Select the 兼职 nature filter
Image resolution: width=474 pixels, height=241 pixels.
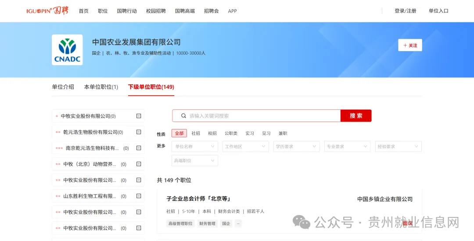[x=283, y=133]
